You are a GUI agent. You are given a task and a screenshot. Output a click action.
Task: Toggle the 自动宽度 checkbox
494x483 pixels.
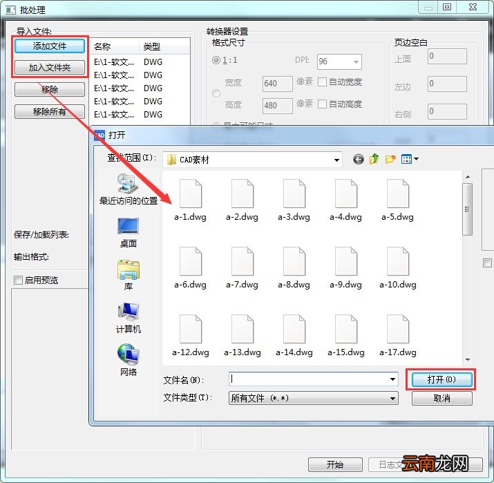point(322,82)
